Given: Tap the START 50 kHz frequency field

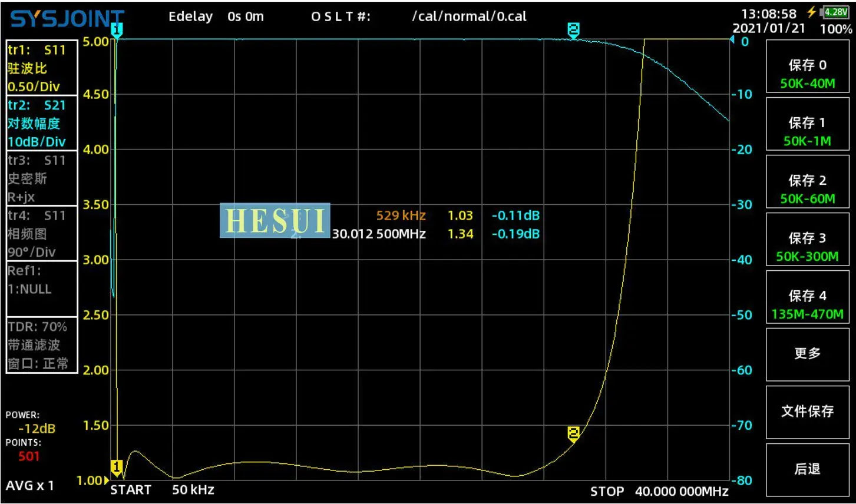Looking at the screenshot, I should 163,490.
